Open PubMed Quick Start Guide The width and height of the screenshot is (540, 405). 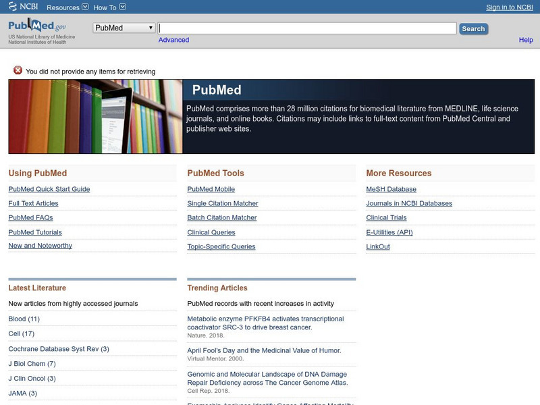coord(49,189)
